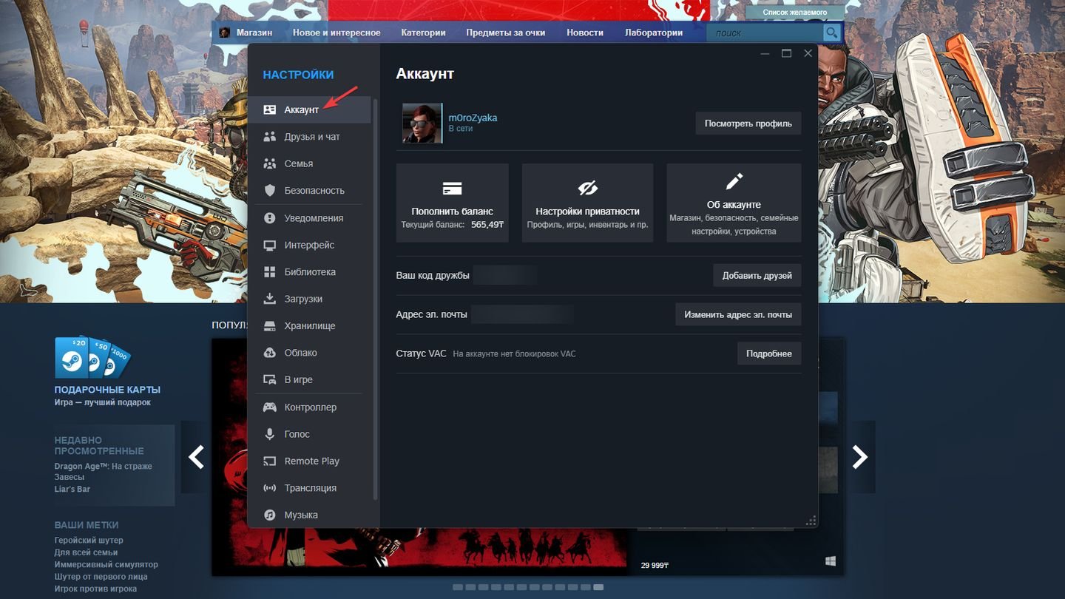Screen dimensions: 1065x599
Task: Open Новое и интересное menu
Action: click(337, 33)
